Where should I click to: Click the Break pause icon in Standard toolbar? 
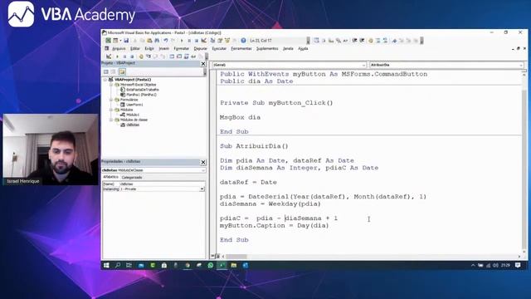tap(189, 41)
